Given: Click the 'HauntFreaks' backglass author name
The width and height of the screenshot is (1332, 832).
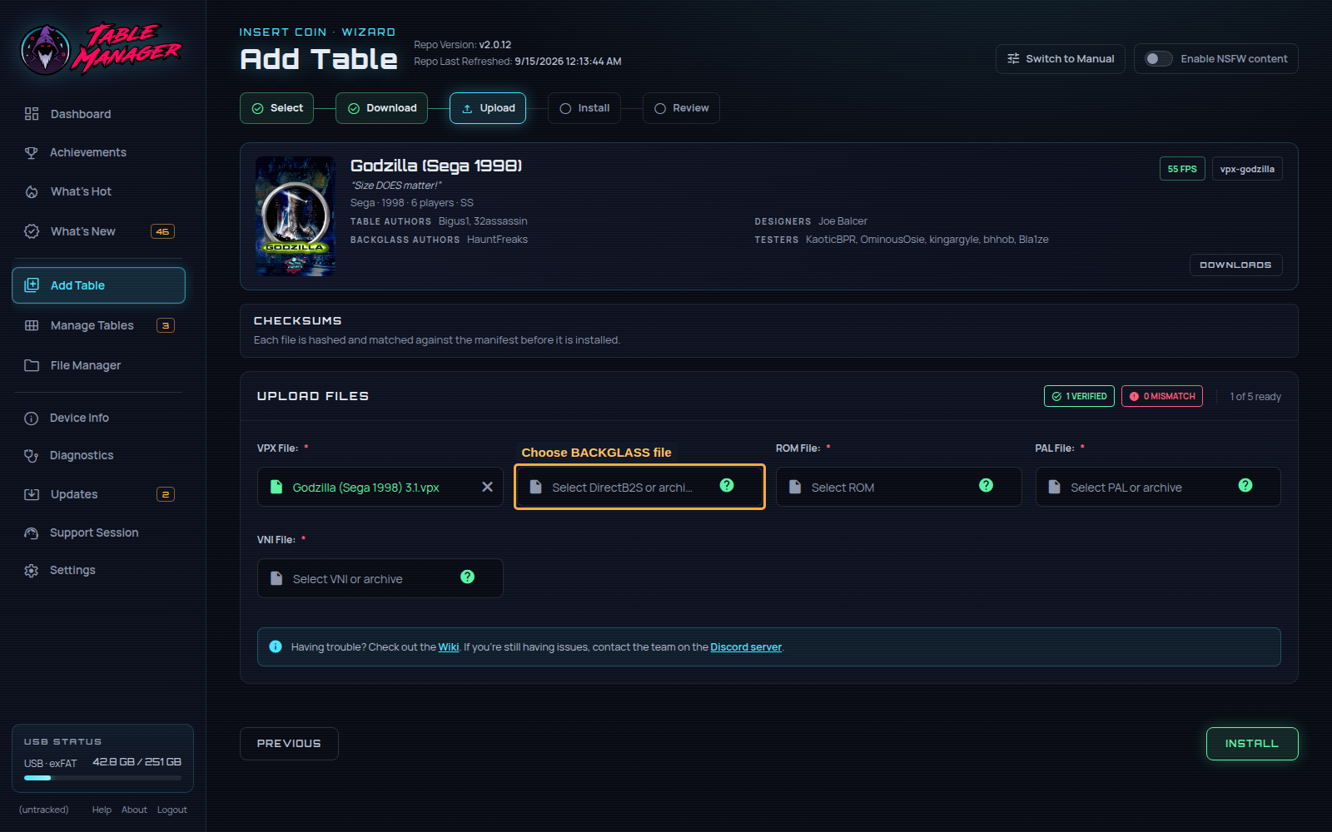Looking at the screenshot, I should [497, 240].
